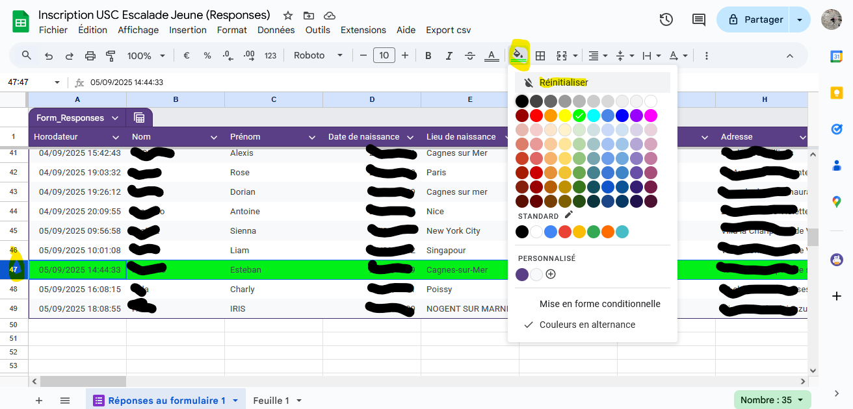This screenshot has width=853, height=409.
Task: Click the paint format roller icon
Action: 111,56
